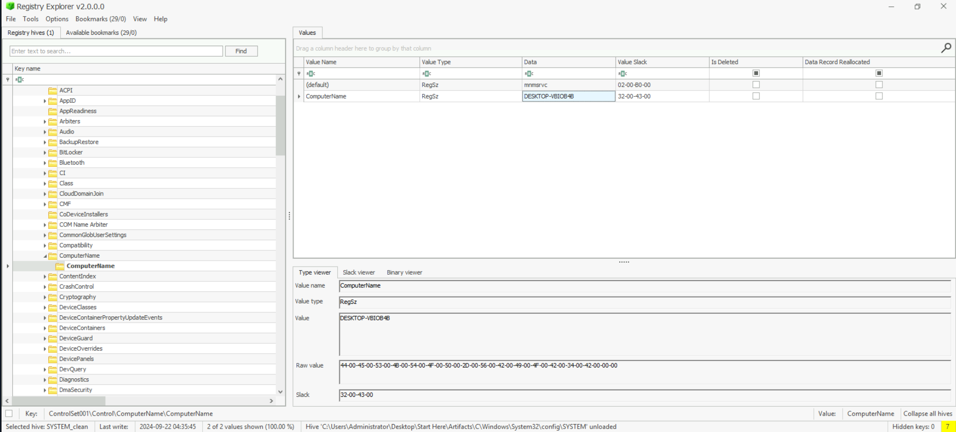Image resolution: width=956 pixels, height=432 pixels.
Task: Click the Data column filter condition icon
Action: [529, 73]
